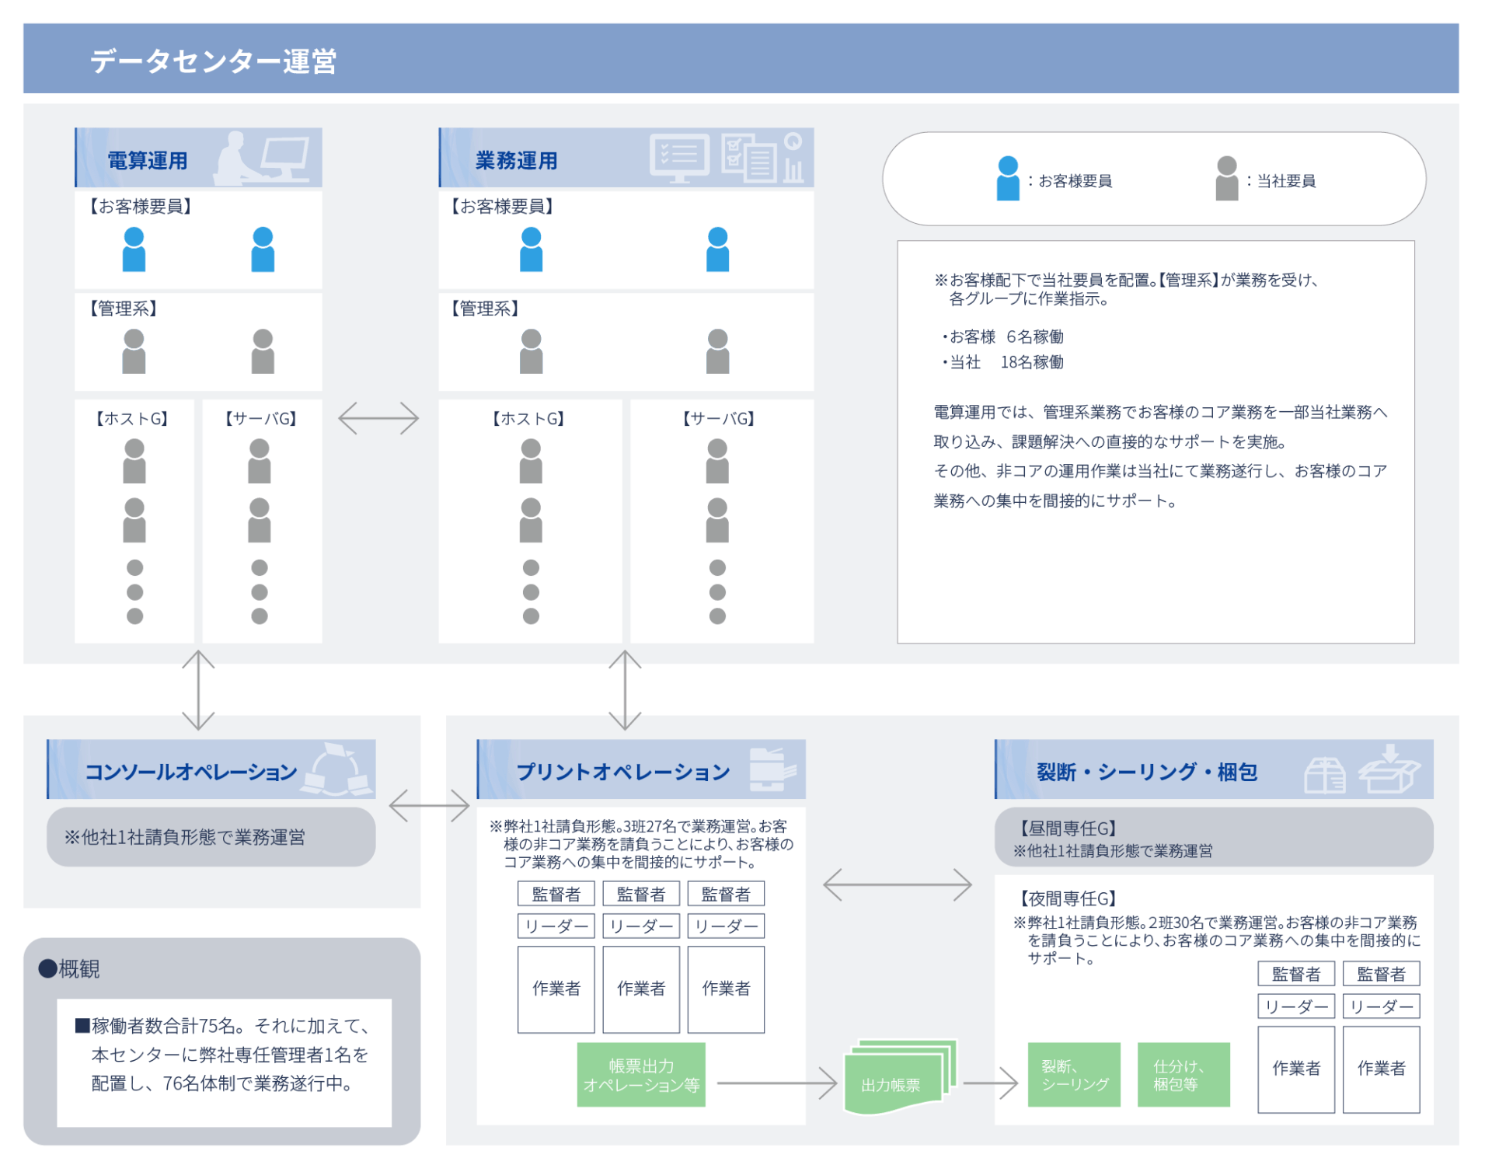Click top gray person in 業務運用 ホストG column
Screen dimensions: 1492x1172
531,461
